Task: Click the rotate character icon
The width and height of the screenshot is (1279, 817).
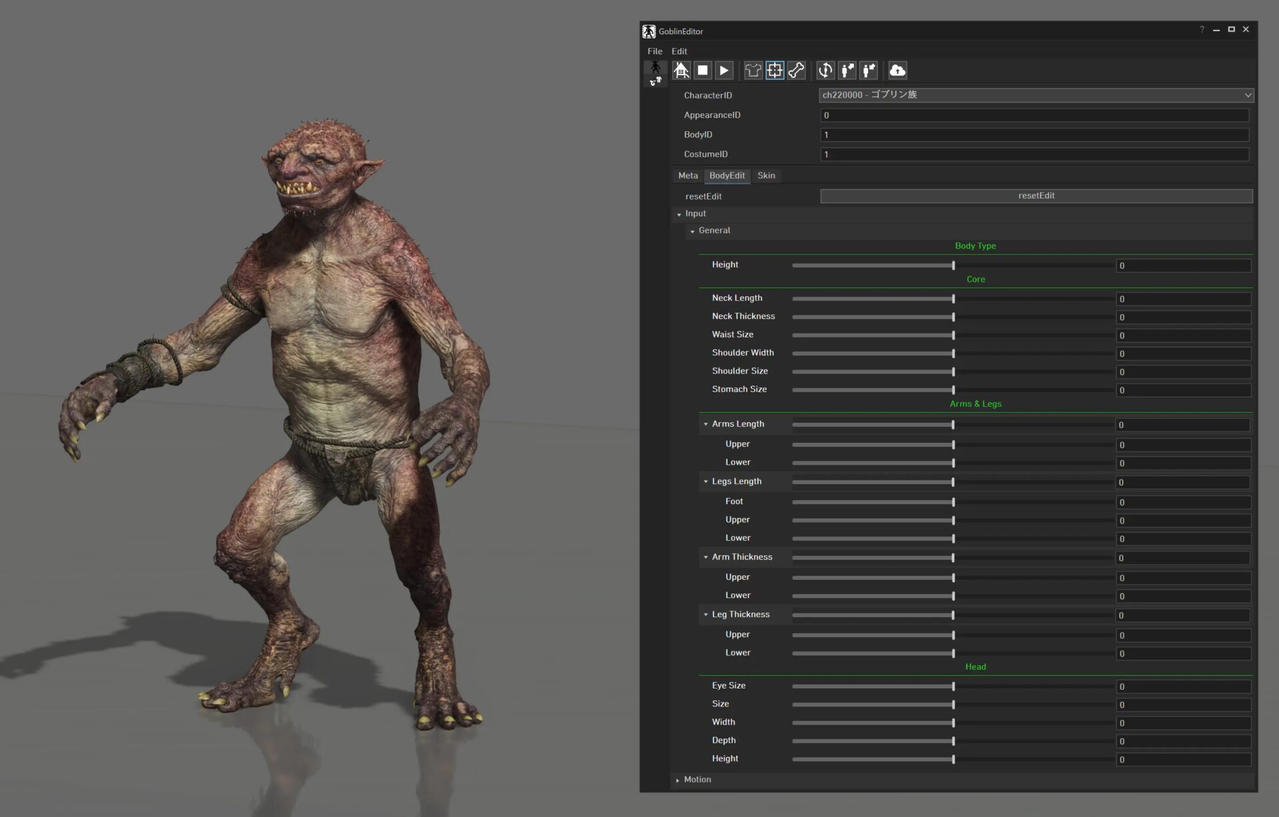Action: 825,71
